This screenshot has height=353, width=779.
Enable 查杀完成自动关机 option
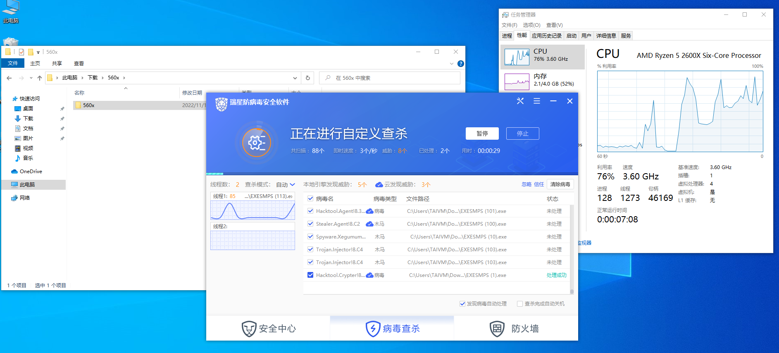click(520, 304)
